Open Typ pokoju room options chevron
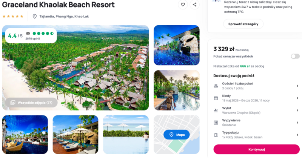This screenshot has height=158, width=302. pos(297,135)
